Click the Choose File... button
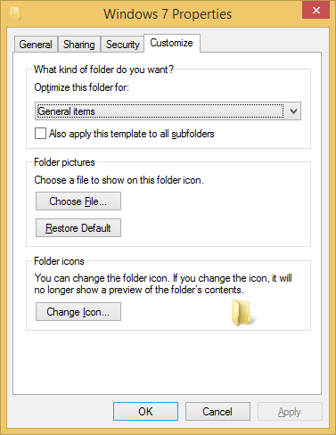Image resolution: width=336 pixels, height=435 pixels. (78, 201)
